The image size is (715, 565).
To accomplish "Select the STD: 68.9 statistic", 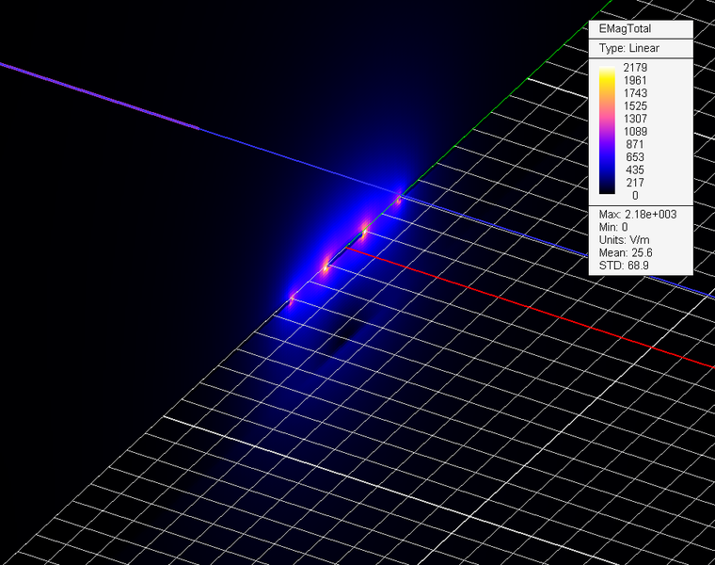I will [x=625, y=266].
